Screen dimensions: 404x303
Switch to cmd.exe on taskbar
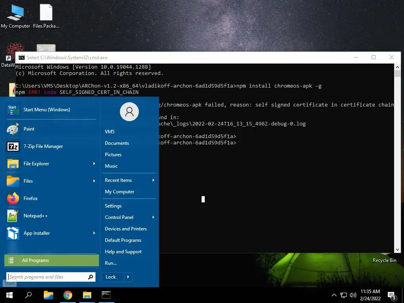tap(106, 295)
